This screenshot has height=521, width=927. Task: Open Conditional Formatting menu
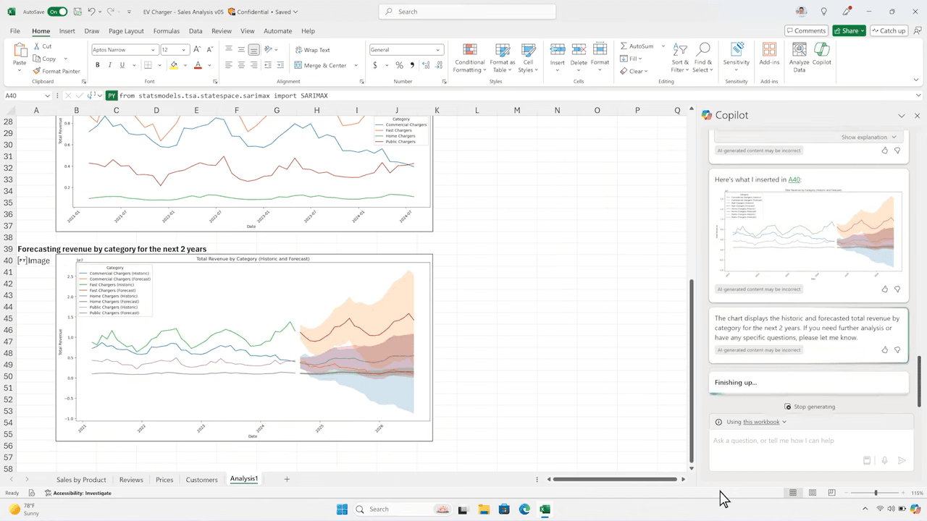470,57
